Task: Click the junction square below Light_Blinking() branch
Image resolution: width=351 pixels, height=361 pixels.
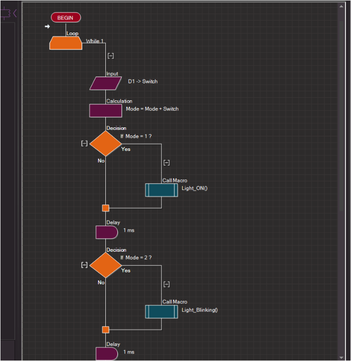Action: coord(105,329)
